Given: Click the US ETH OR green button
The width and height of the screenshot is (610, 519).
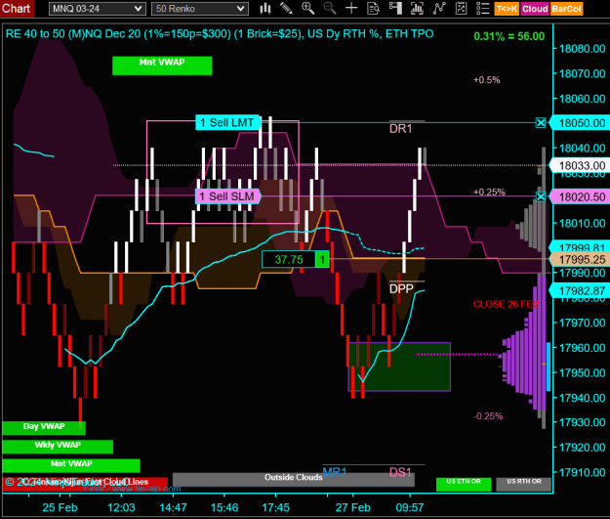Looking at the screenshot, I should point(464,484).
